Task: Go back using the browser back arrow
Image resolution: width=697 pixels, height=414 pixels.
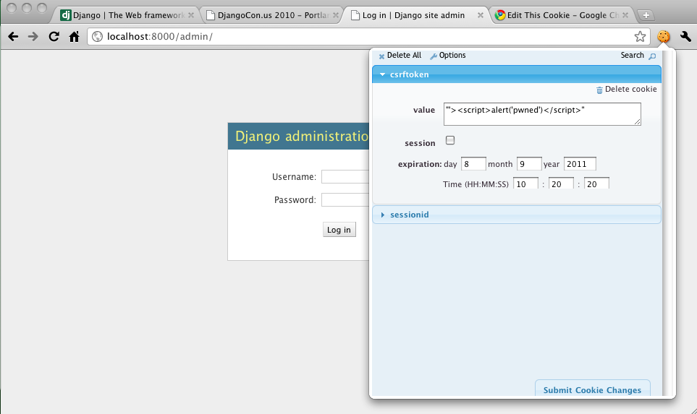Action: click(13, 36)
